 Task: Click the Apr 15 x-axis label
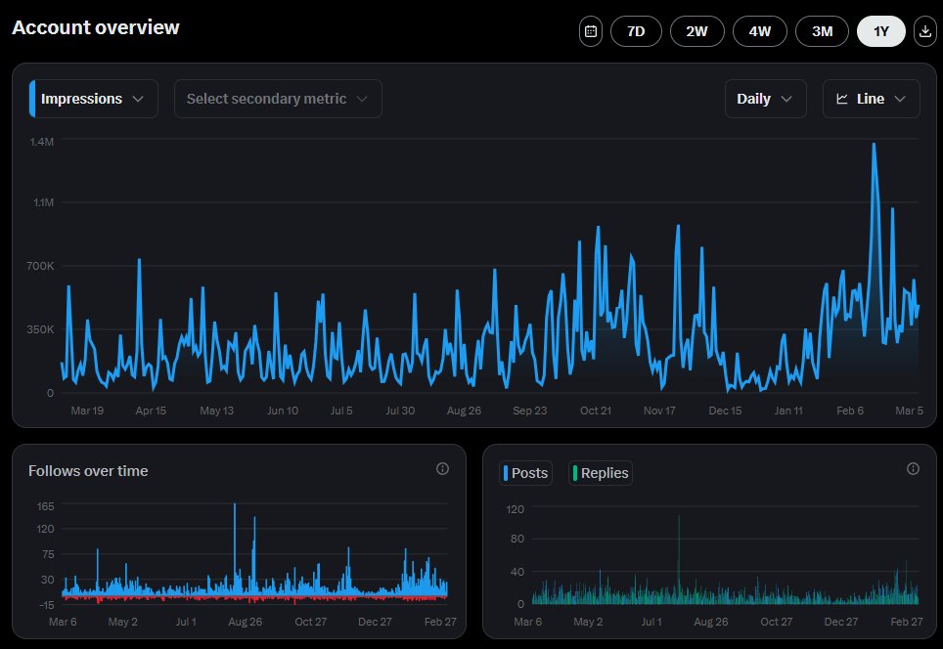pyautogui.click(x=151, y=411)
